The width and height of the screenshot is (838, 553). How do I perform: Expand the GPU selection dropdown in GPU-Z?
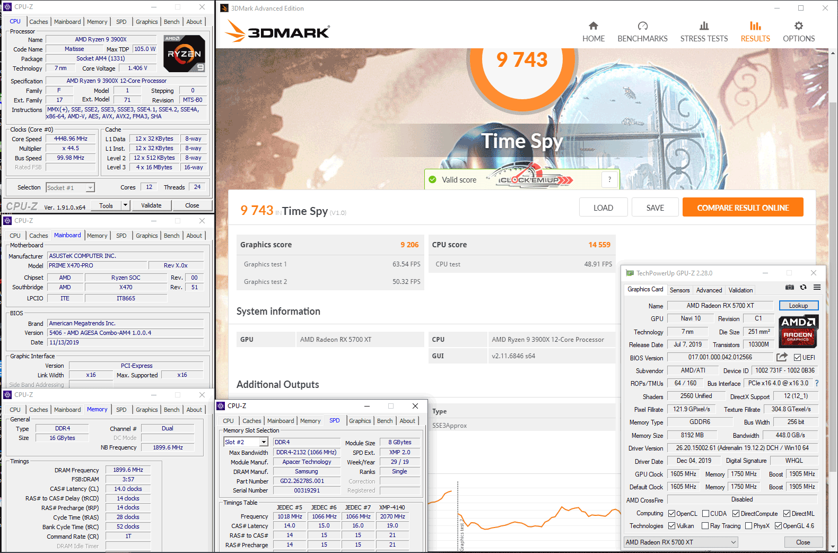click(x=734, y=542)
